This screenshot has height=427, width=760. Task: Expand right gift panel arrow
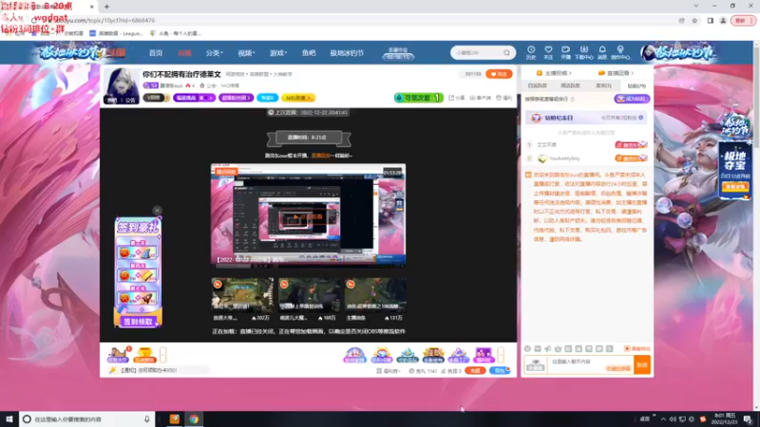coord(501,355)
